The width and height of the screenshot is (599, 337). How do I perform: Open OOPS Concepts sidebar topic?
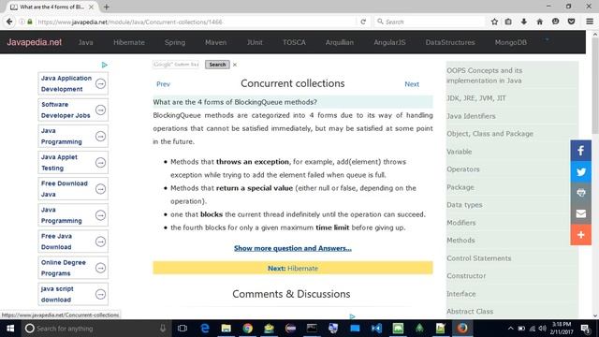coord(485,76)
